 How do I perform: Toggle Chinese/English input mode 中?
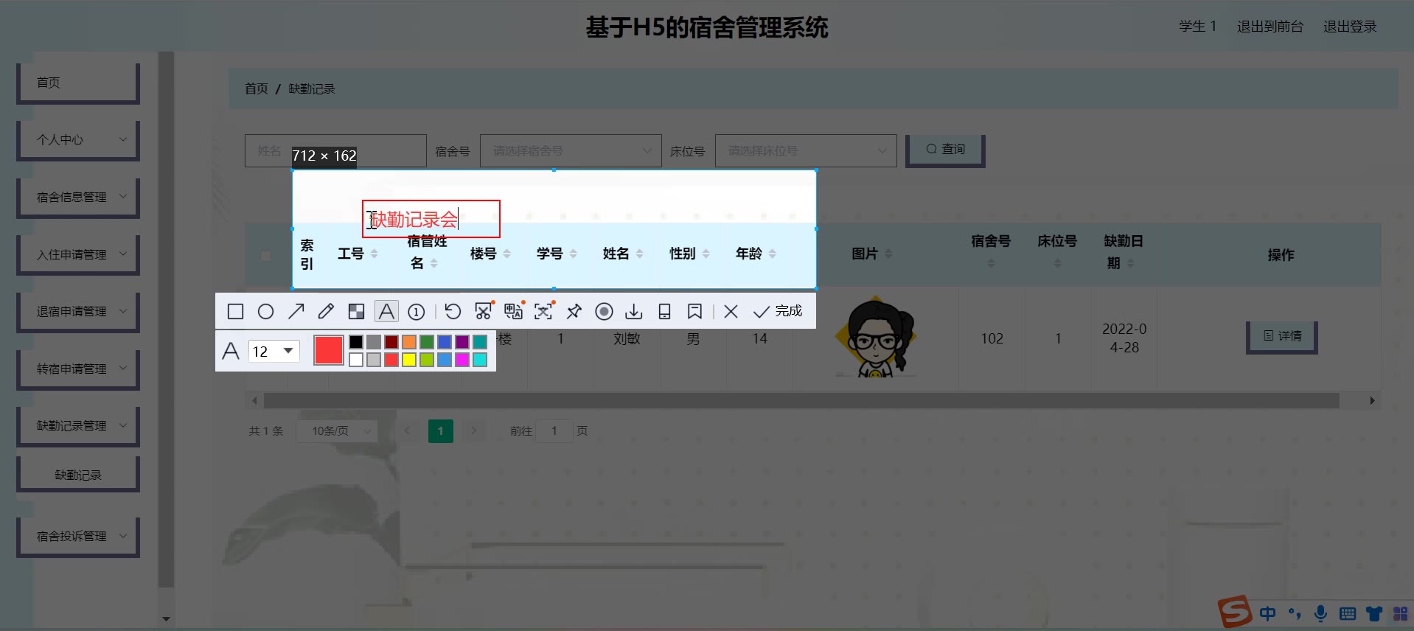point(1268,613)
